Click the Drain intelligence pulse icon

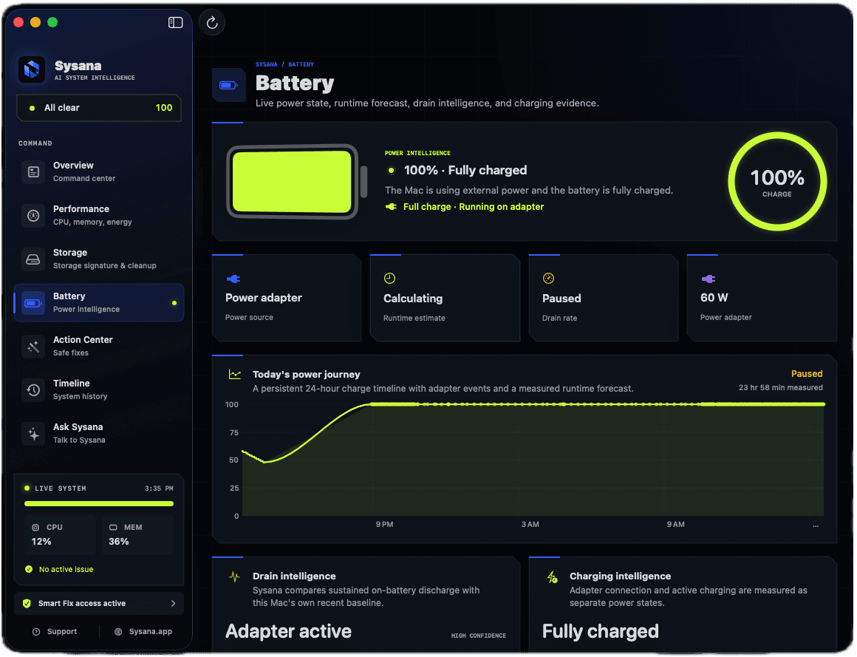[234, 577]
